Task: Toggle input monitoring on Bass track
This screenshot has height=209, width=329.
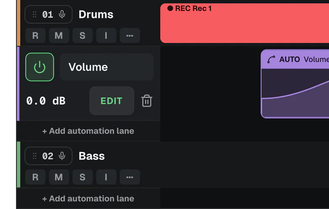Action: 106,177
